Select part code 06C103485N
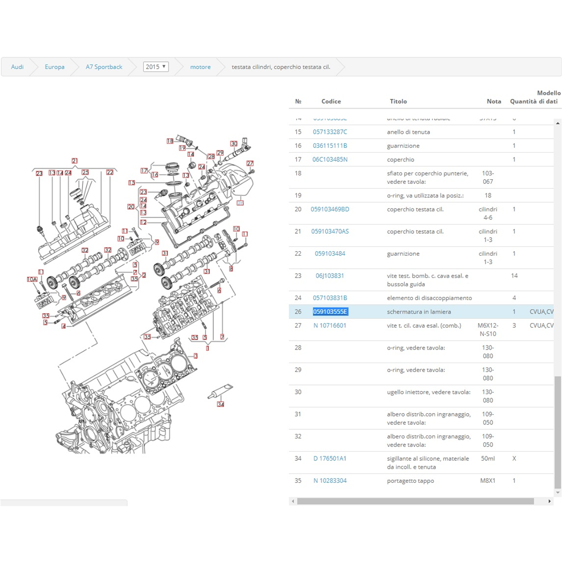The width and height of the screenshot is (562, 562). [x=330, y=160]
